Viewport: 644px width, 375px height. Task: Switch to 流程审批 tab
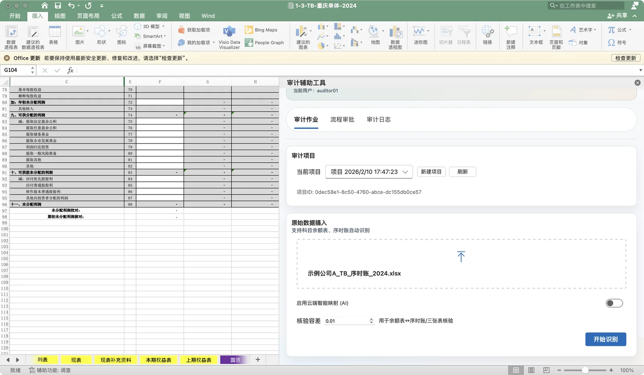[x=343, y=119]
